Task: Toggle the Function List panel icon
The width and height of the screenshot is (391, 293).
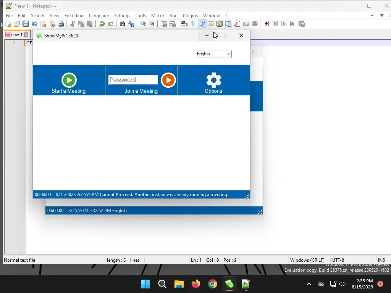Action: 237,24
